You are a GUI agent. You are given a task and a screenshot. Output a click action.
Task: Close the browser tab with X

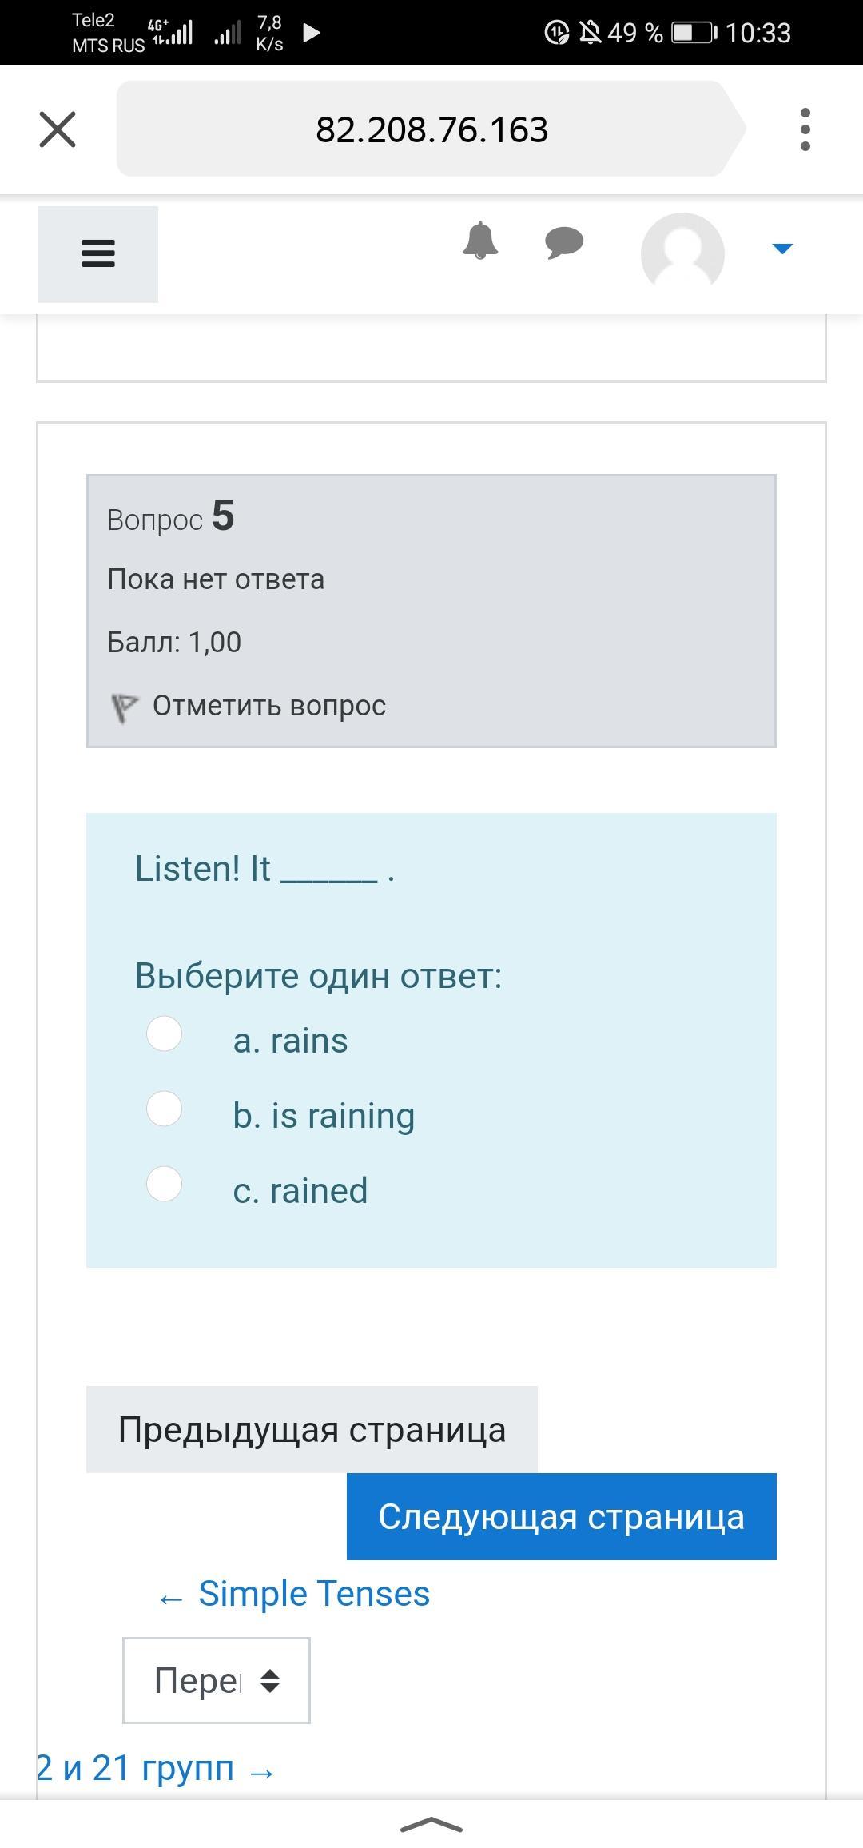(58, 129)
